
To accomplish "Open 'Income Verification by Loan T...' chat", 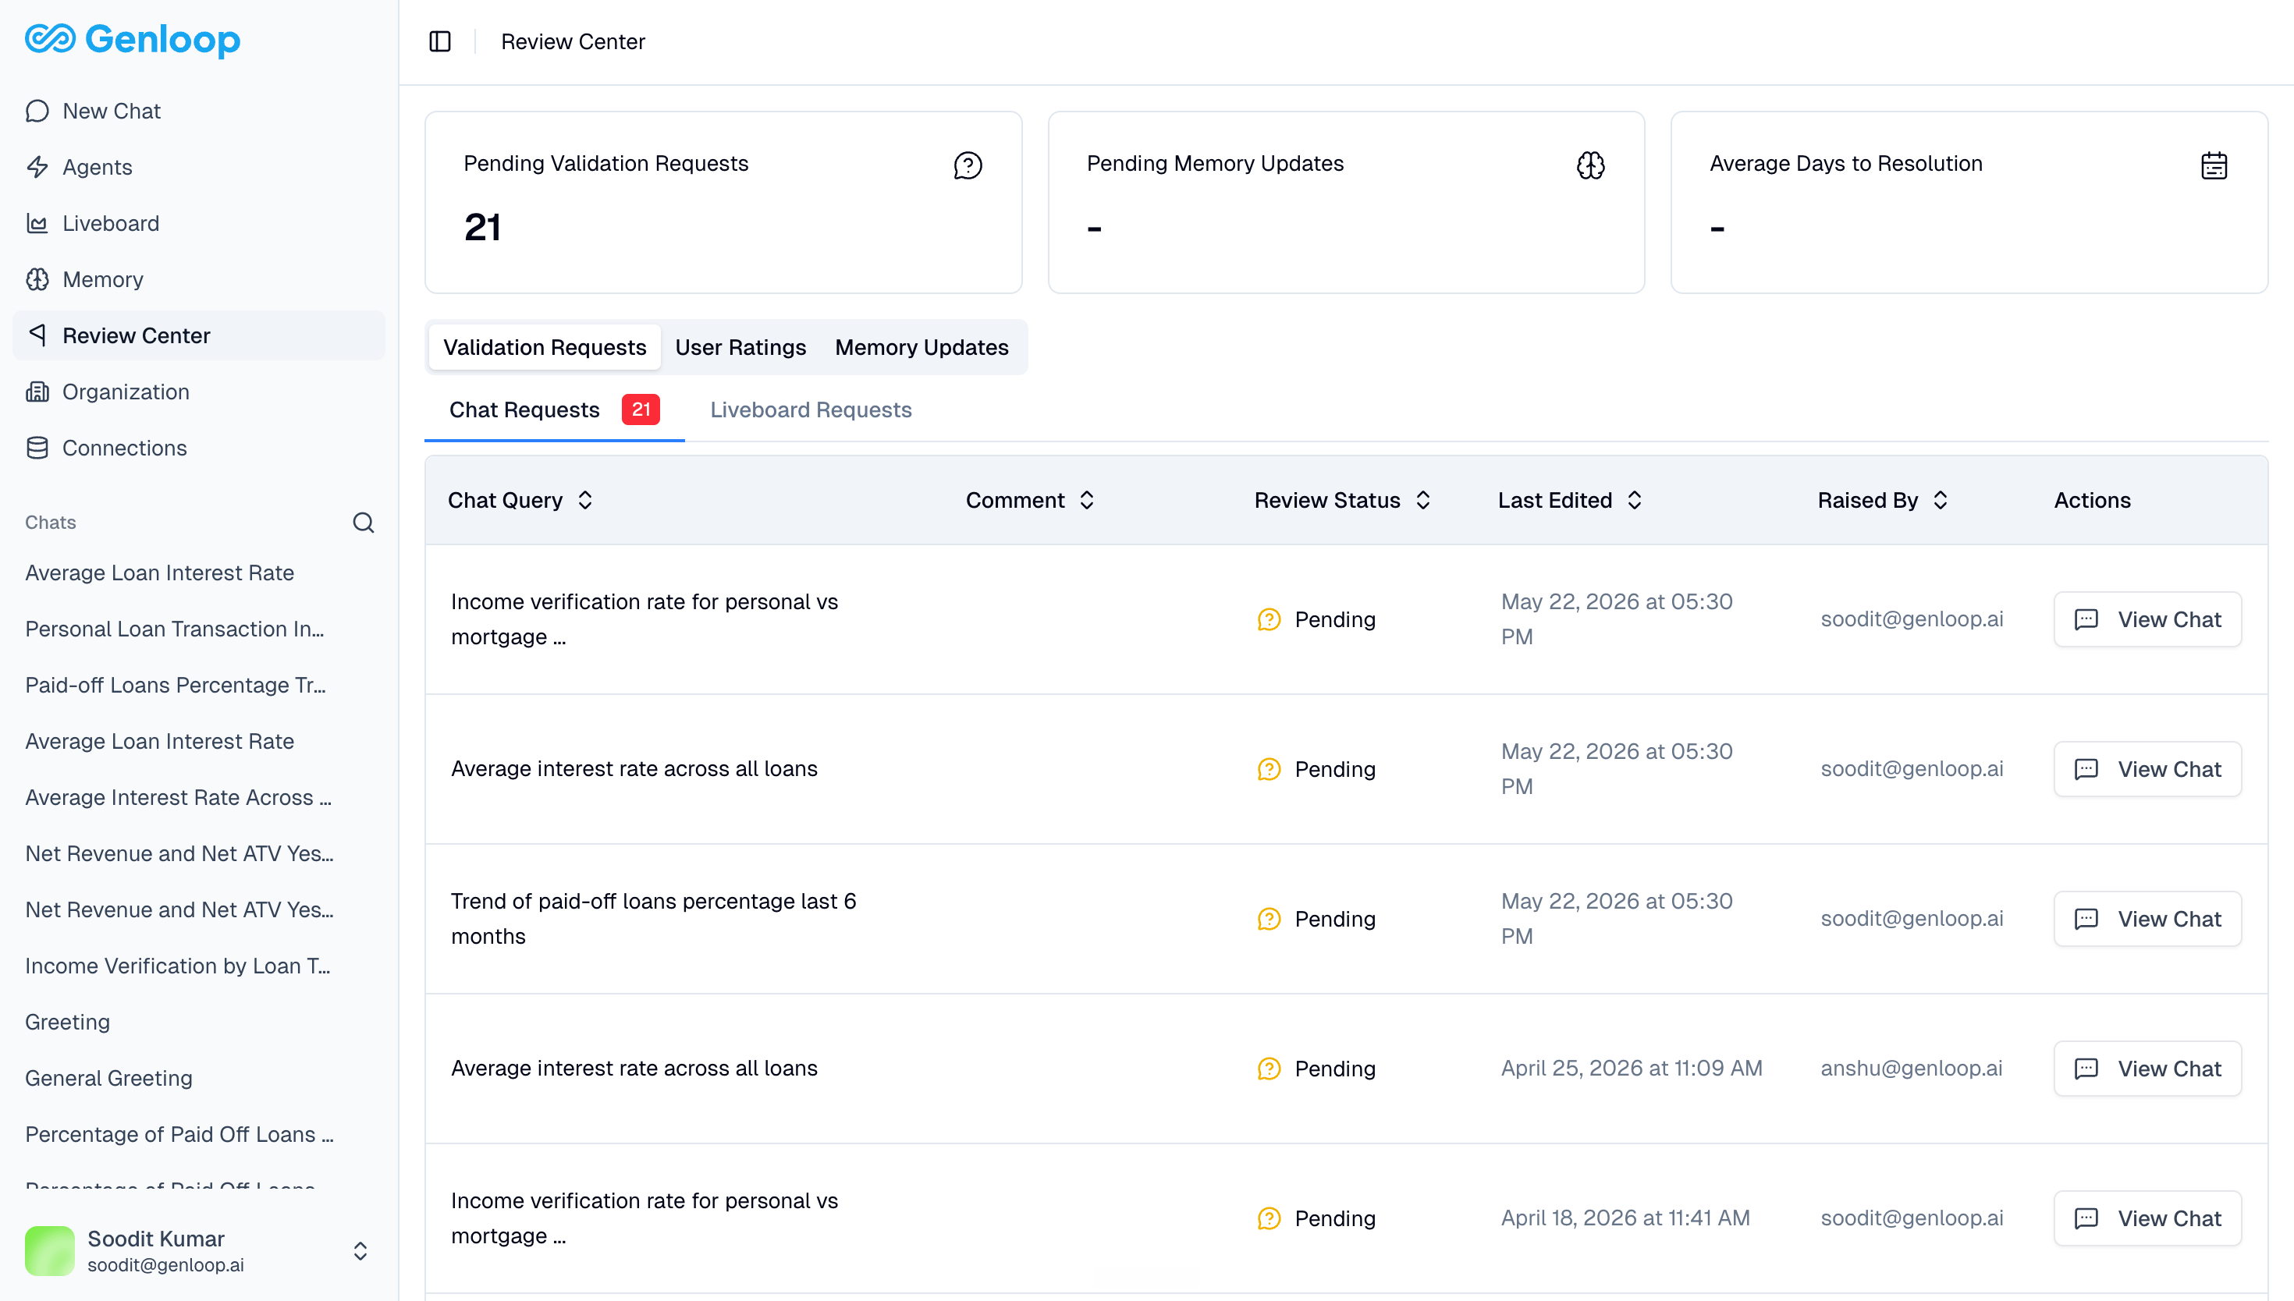I will pos(179,966).
